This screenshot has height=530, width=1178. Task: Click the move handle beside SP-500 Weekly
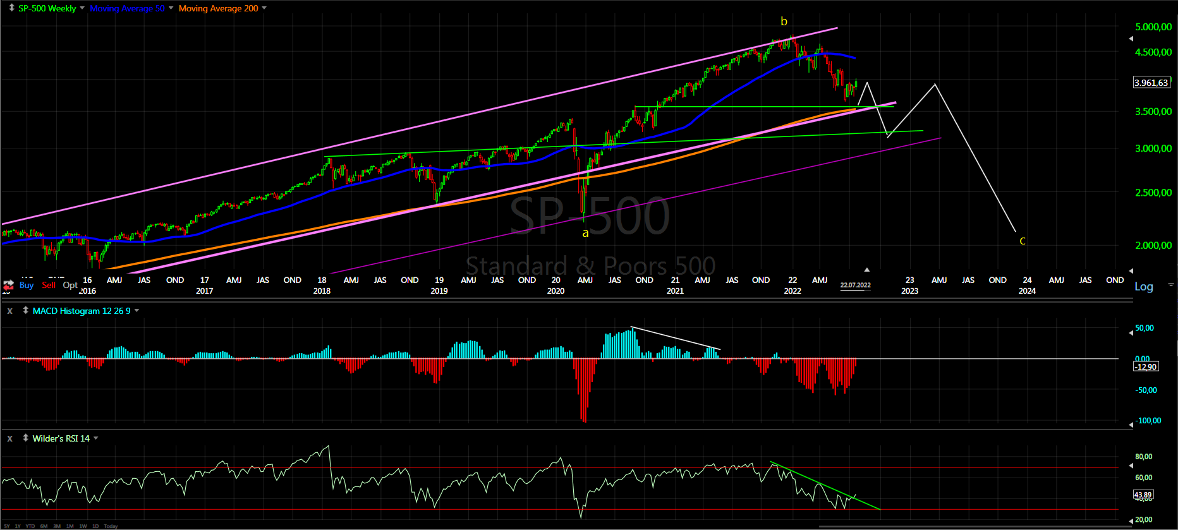[x=11, y=8]
